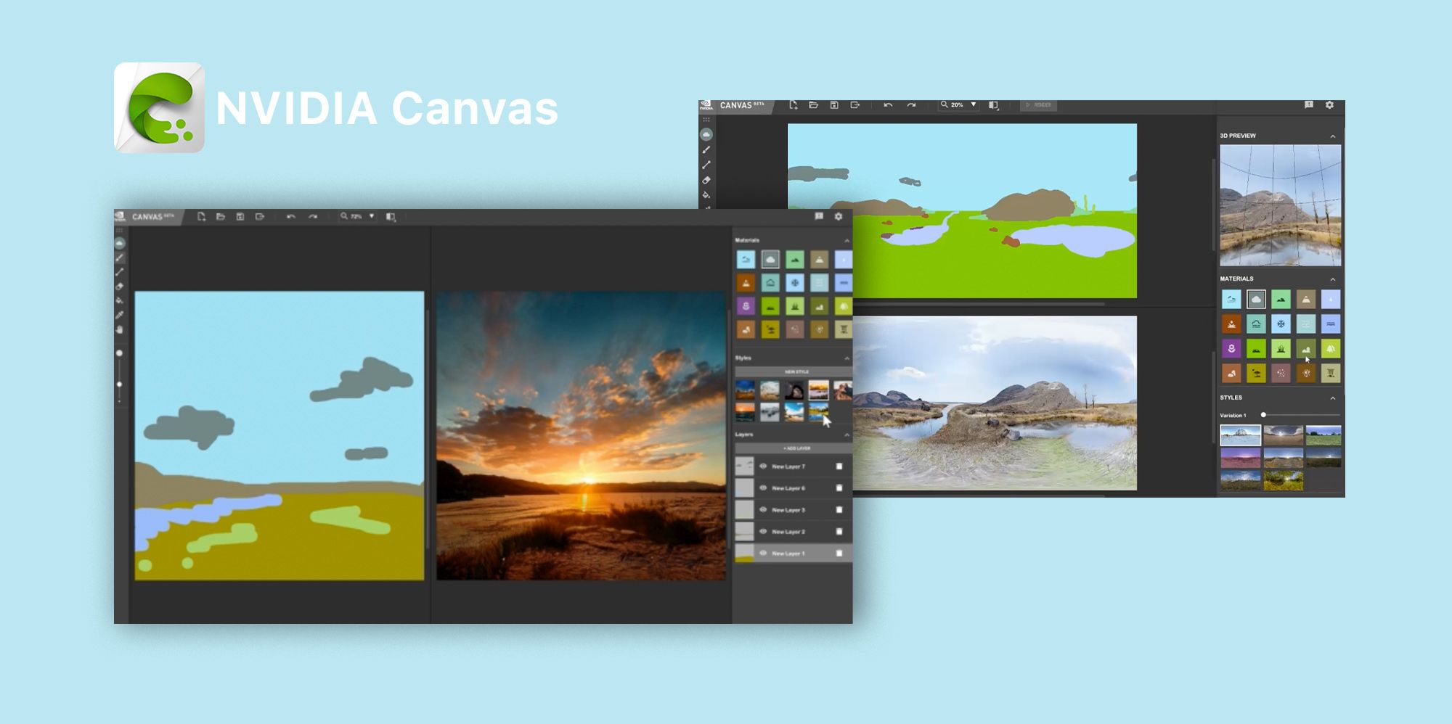Pick the purple flower material in front window
Image resolution: width=1452 pixels, height=724 pixels.
pos(746,306)
